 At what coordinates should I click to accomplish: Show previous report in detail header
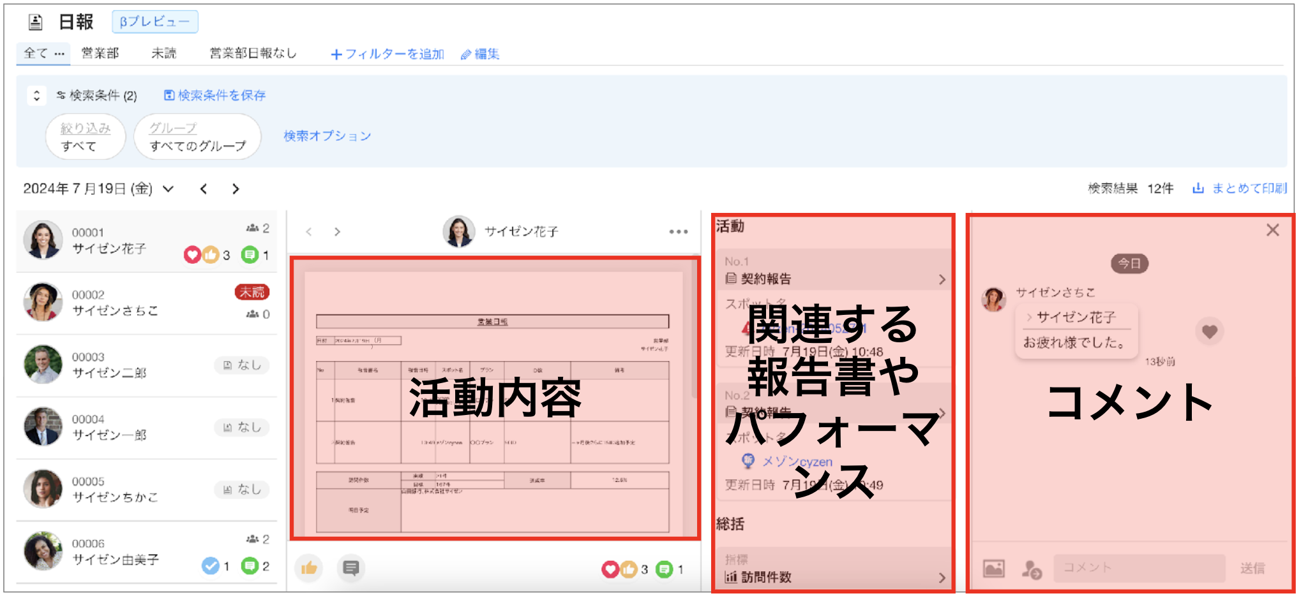click(309, 231)
